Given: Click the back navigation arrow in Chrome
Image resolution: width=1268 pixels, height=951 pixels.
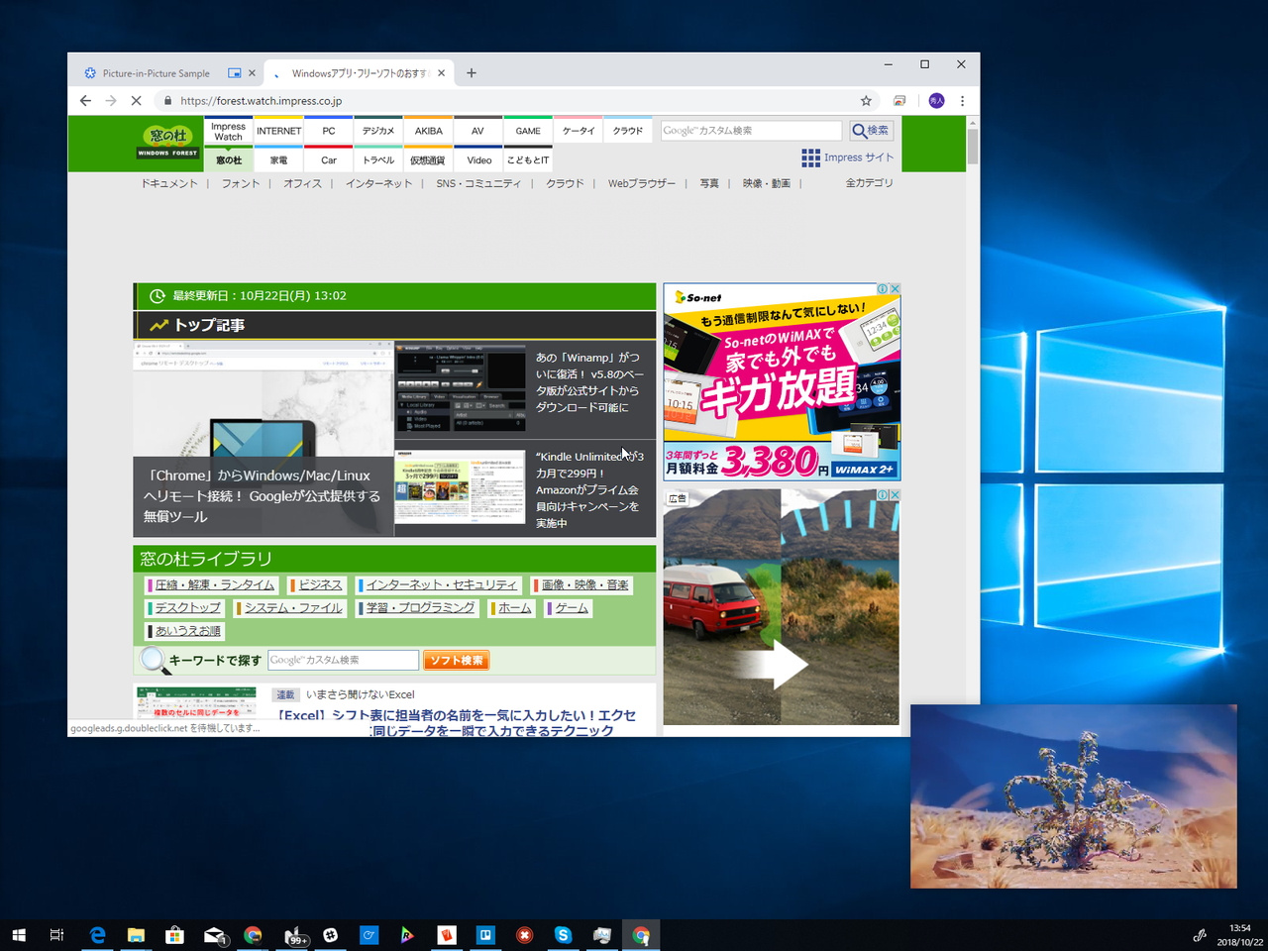Looking at the screenshot, I should pyautogui.click(x=85, y=100).
